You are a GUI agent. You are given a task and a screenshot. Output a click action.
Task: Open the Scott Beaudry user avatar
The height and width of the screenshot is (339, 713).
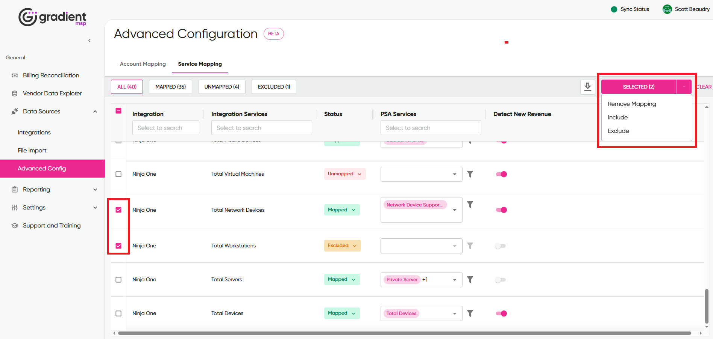[667, 9]
